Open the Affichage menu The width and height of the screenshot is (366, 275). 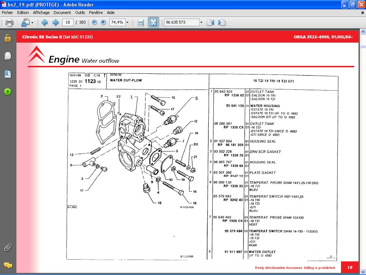41,13
